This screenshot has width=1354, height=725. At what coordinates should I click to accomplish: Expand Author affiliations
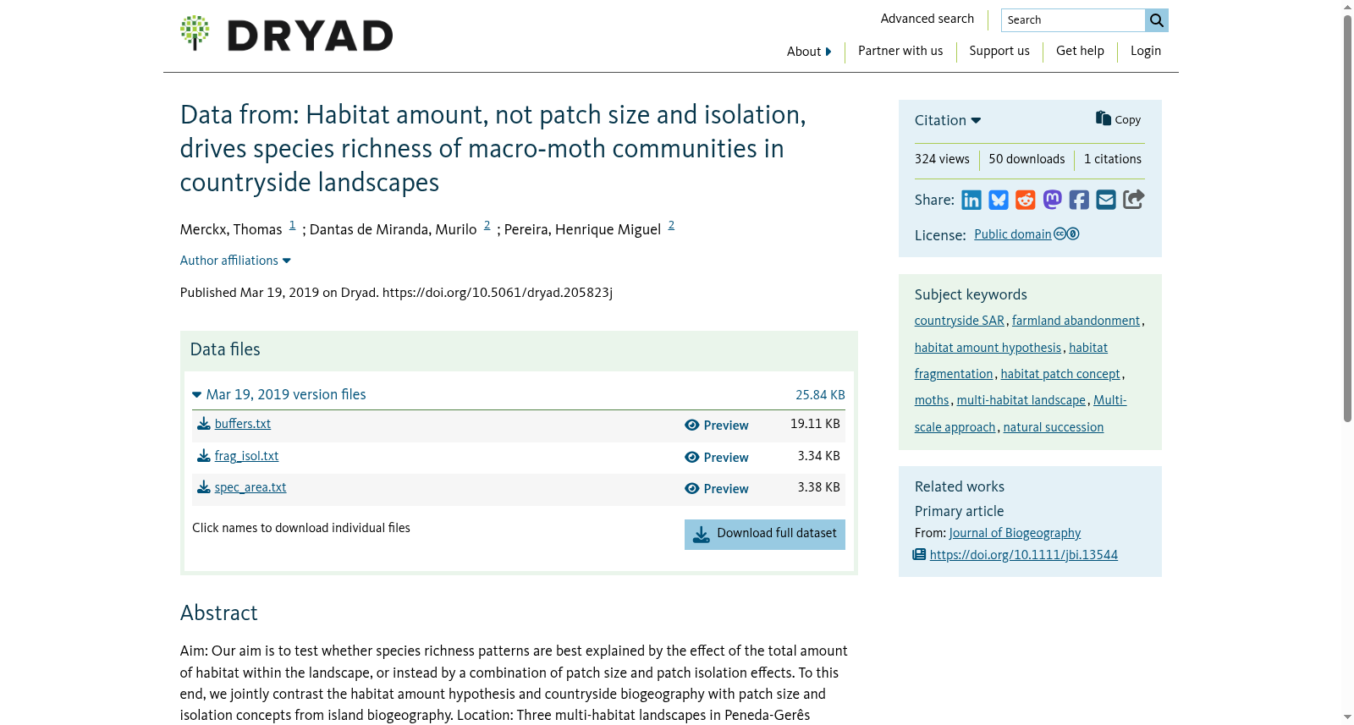pos(235,261)
